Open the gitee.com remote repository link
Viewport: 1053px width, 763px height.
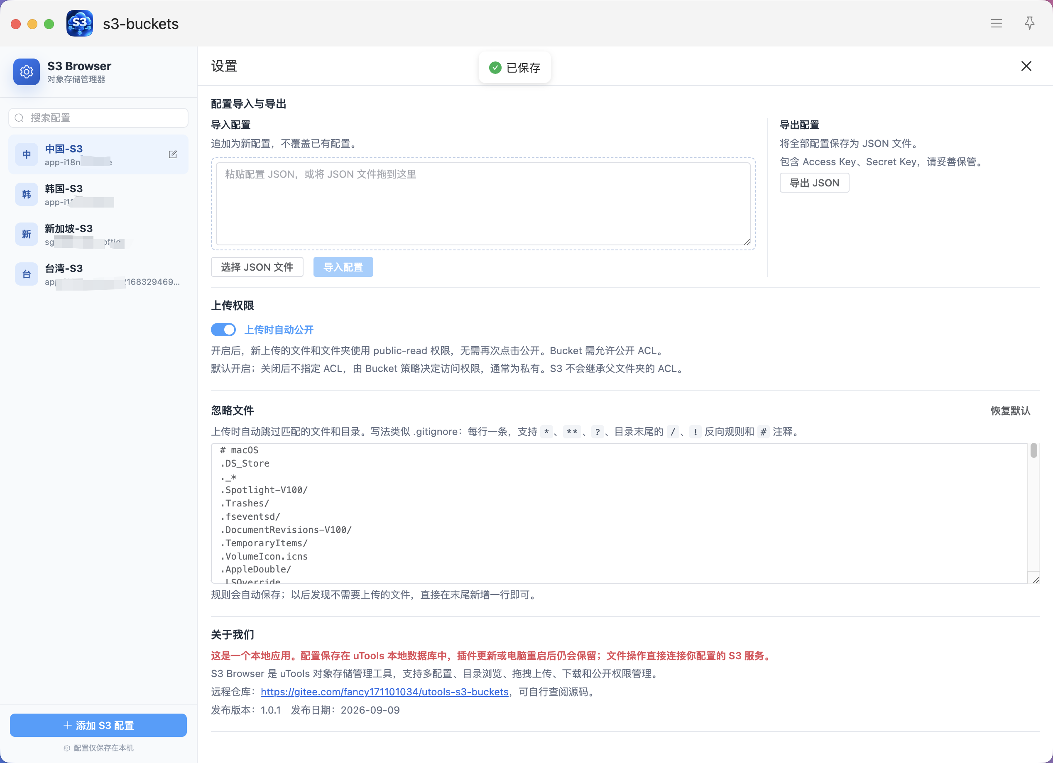[x=384, y=692]
